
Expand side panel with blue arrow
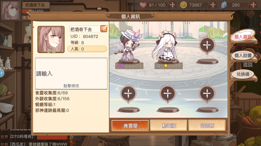pyautogui.click(x=2, y=73)
